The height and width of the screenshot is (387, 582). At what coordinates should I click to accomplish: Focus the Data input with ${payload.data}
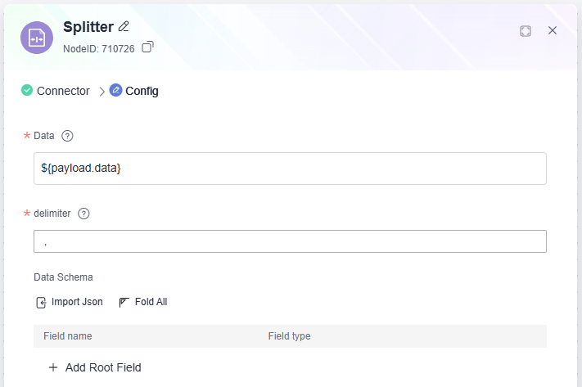[x=290, y=169]
